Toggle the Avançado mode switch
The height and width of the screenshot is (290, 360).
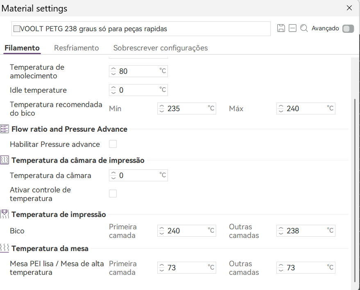pos(348,29)
